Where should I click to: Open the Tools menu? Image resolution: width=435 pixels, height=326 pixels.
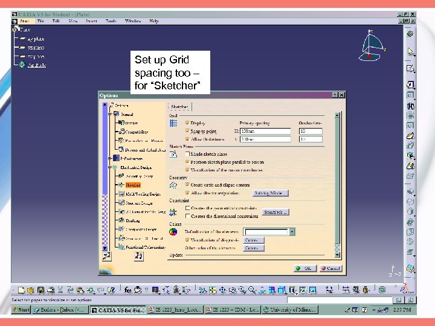tap(111, 21)
